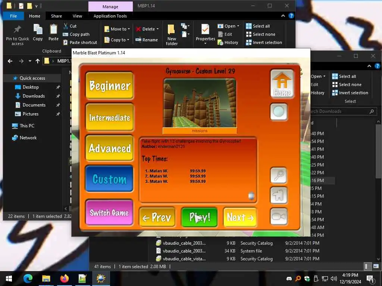Click the Home icon in Marble Blast
Viewport: 382px width, 286px height.
[282, 84]
